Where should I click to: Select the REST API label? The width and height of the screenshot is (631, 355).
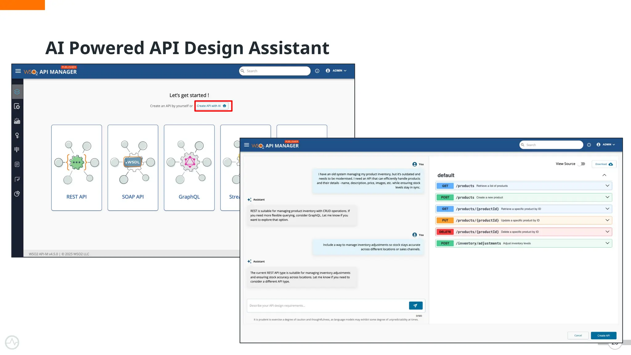click(x=76, y=197)
